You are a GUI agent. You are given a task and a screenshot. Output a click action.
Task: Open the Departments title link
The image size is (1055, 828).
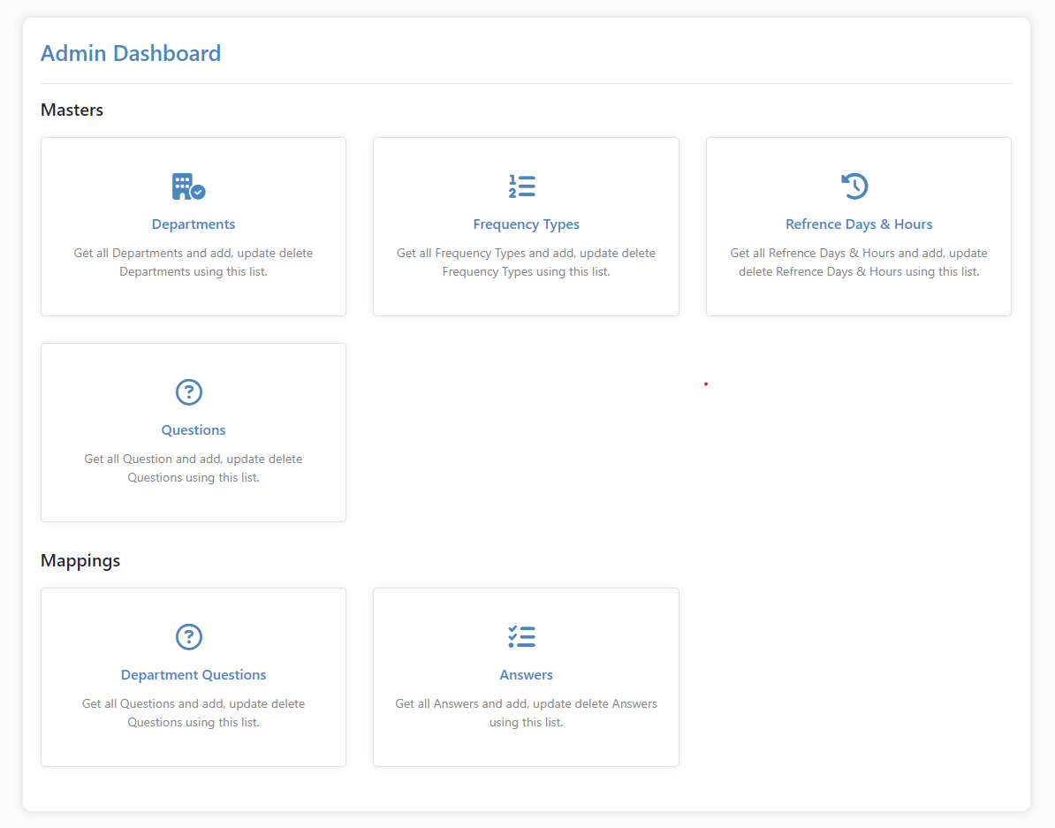(194, 224)
